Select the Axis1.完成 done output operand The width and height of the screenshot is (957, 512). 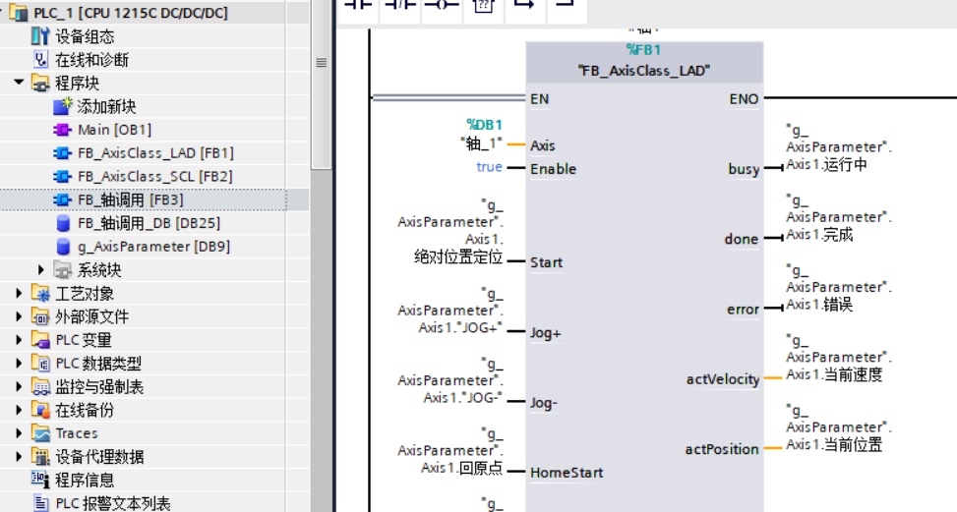click(x=839, y=217)
